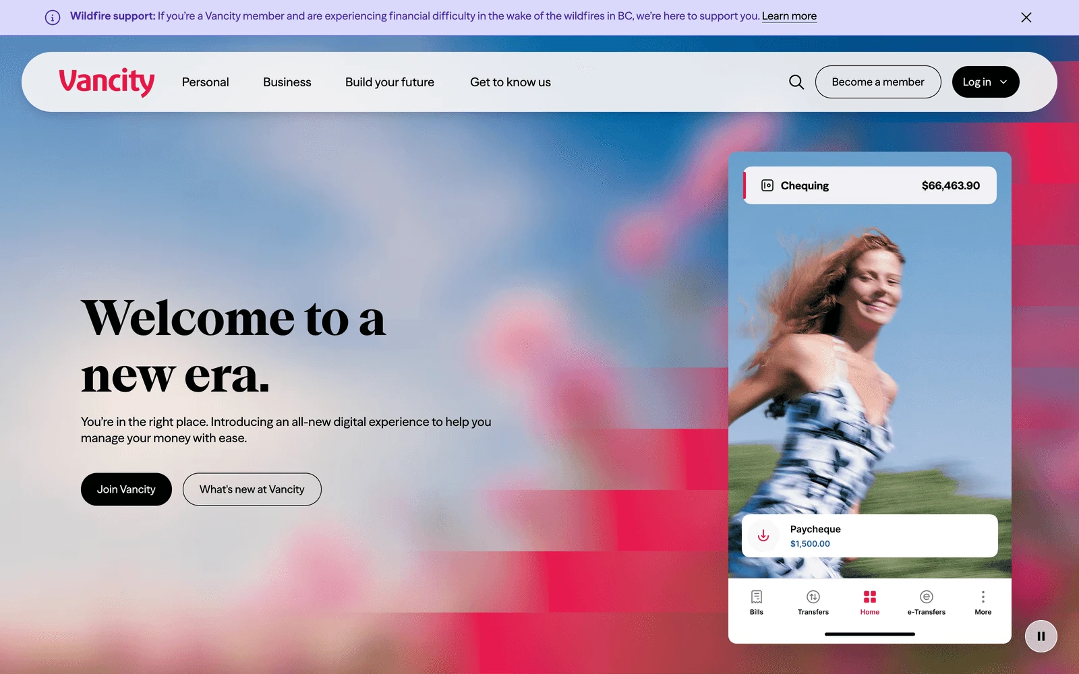
Task: Click What's new at Vancity button
Action: 252,489
